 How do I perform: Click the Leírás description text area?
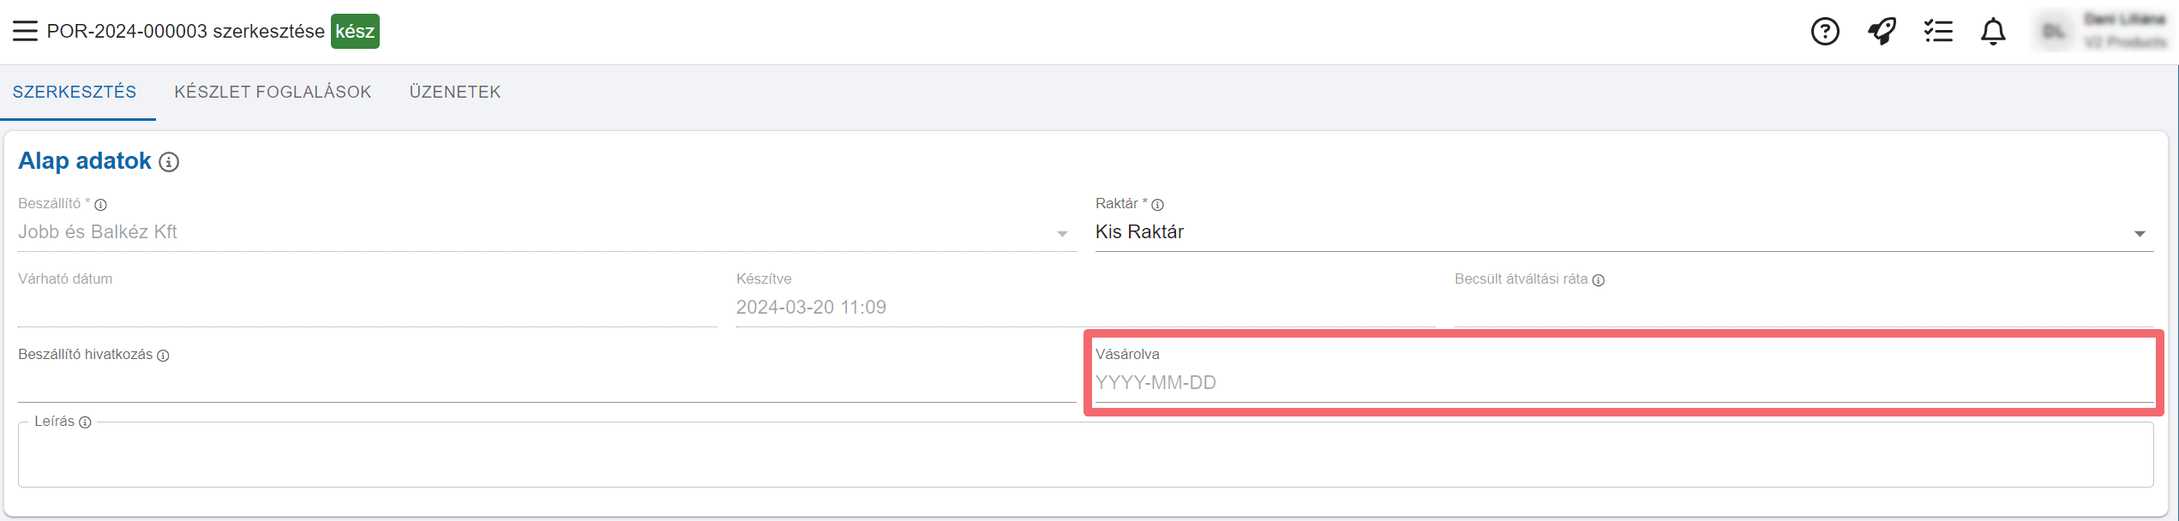click(1084, 458)
